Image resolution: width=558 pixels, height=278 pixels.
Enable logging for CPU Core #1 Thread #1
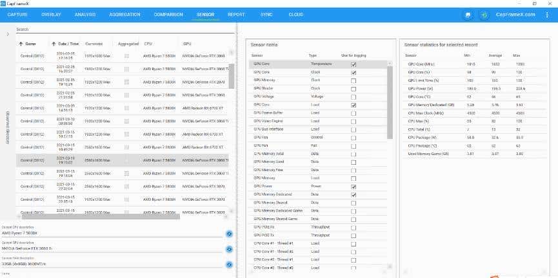click(x=354, y=244)
